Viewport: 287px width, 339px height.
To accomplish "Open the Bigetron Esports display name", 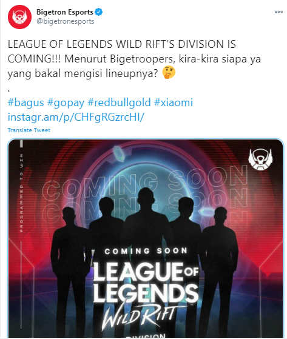I will (x=65, y=12).
